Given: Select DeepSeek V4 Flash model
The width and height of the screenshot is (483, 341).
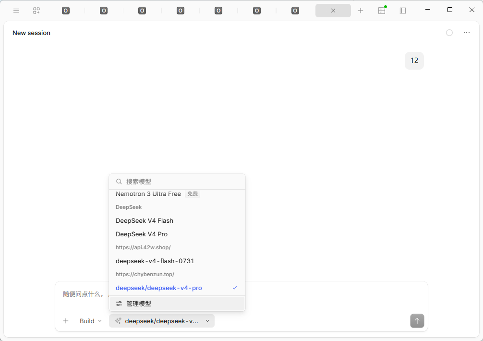Looking at the screenshot, I should coord(177,220).
